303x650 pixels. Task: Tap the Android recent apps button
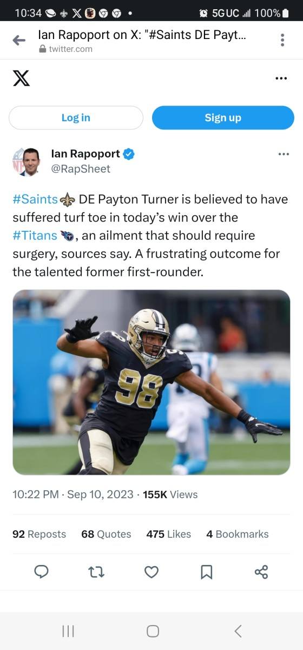[68, 631]
